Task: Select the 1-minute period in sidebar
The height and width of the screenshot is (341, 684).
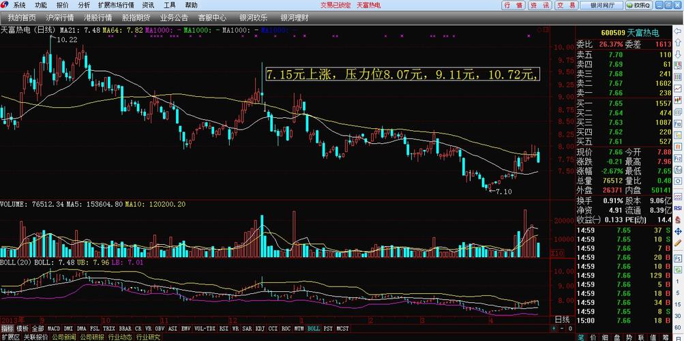Action: 678,280
